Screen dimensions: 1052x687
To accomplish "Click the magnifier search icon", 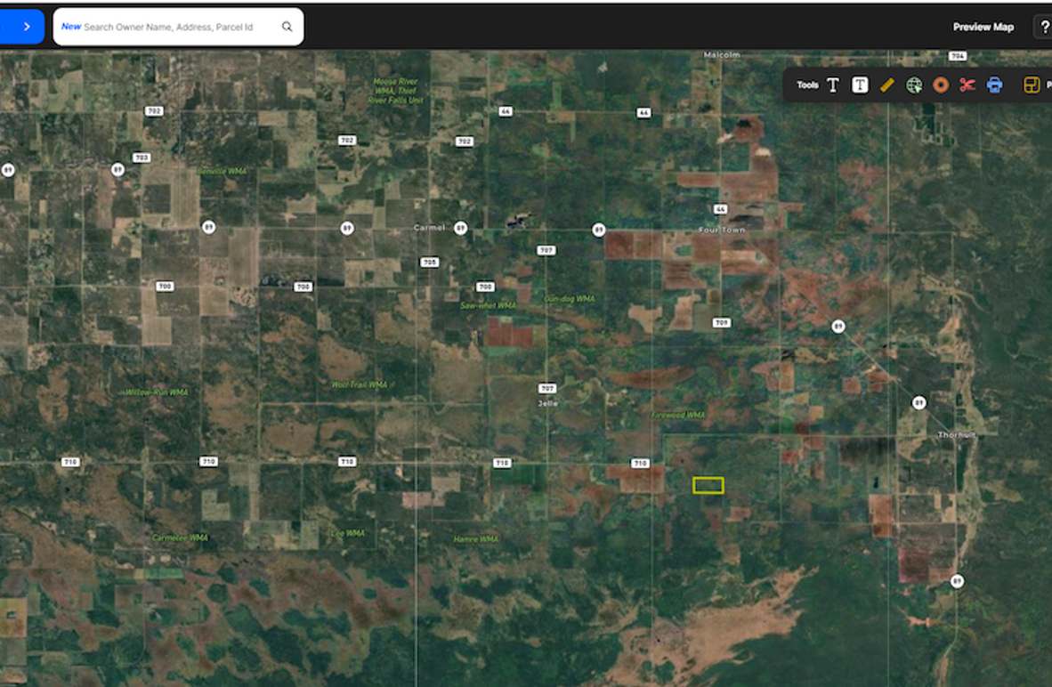I will 287,27.
